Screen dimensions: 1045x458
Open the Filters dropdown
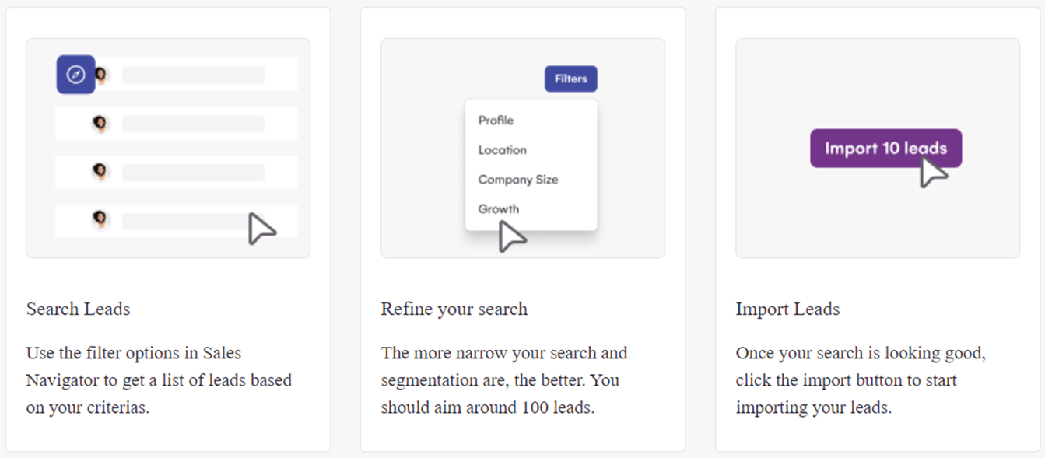[x=570, y=79]
